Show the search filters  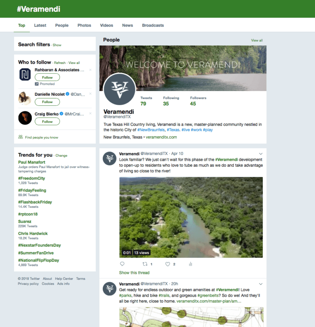click(x=57, y=45)
